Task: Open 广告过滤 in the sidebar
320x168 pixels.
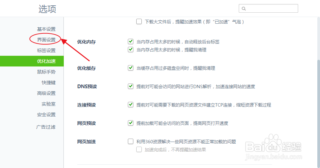Action: pyautogui.click(x=46, y=127)
